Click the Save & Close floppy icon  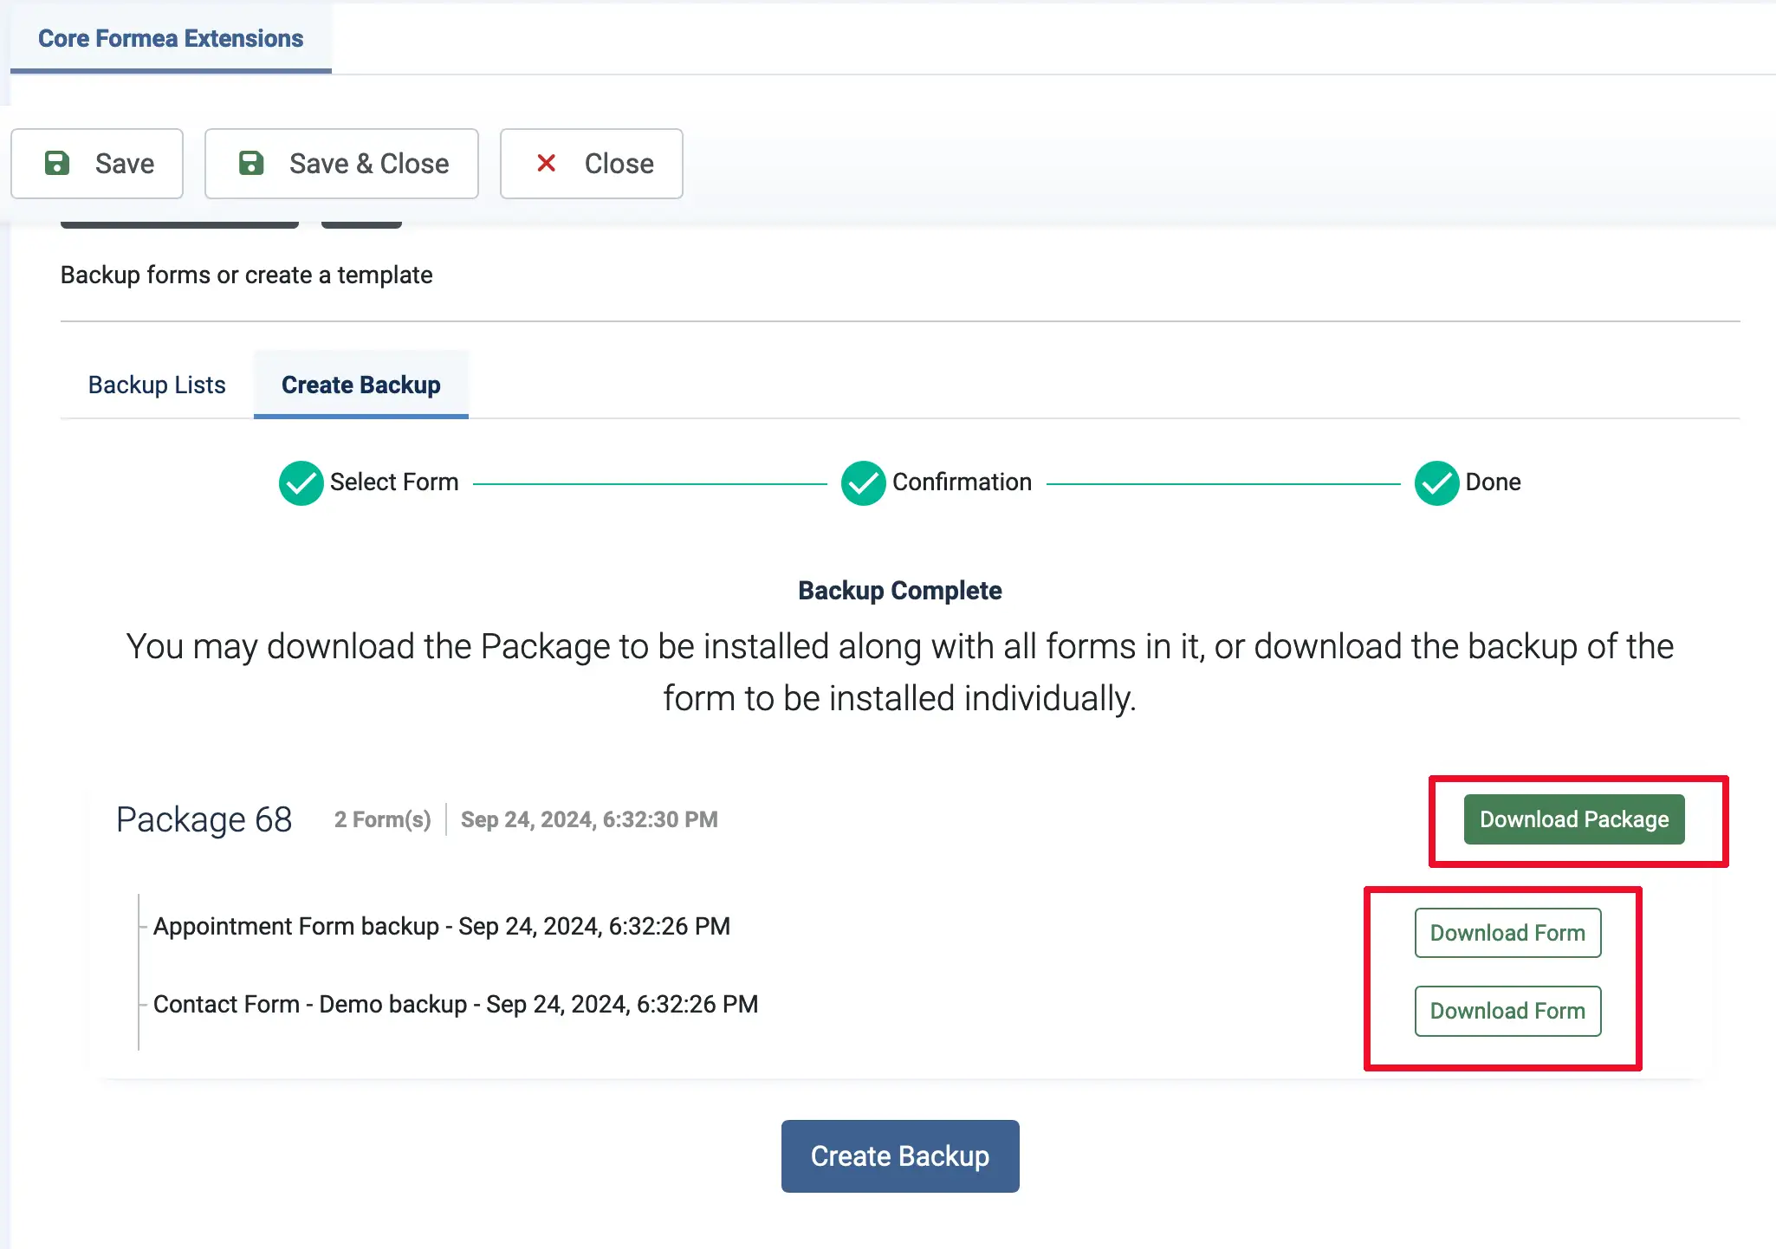(x=251, y=163)
